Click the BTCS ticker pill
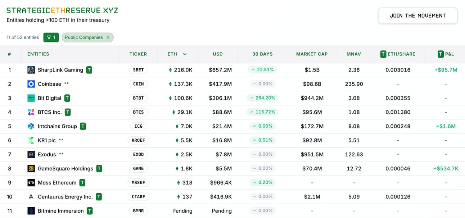Screen dimensions: 465x218 pyautogui.click(x=139, y=112)
